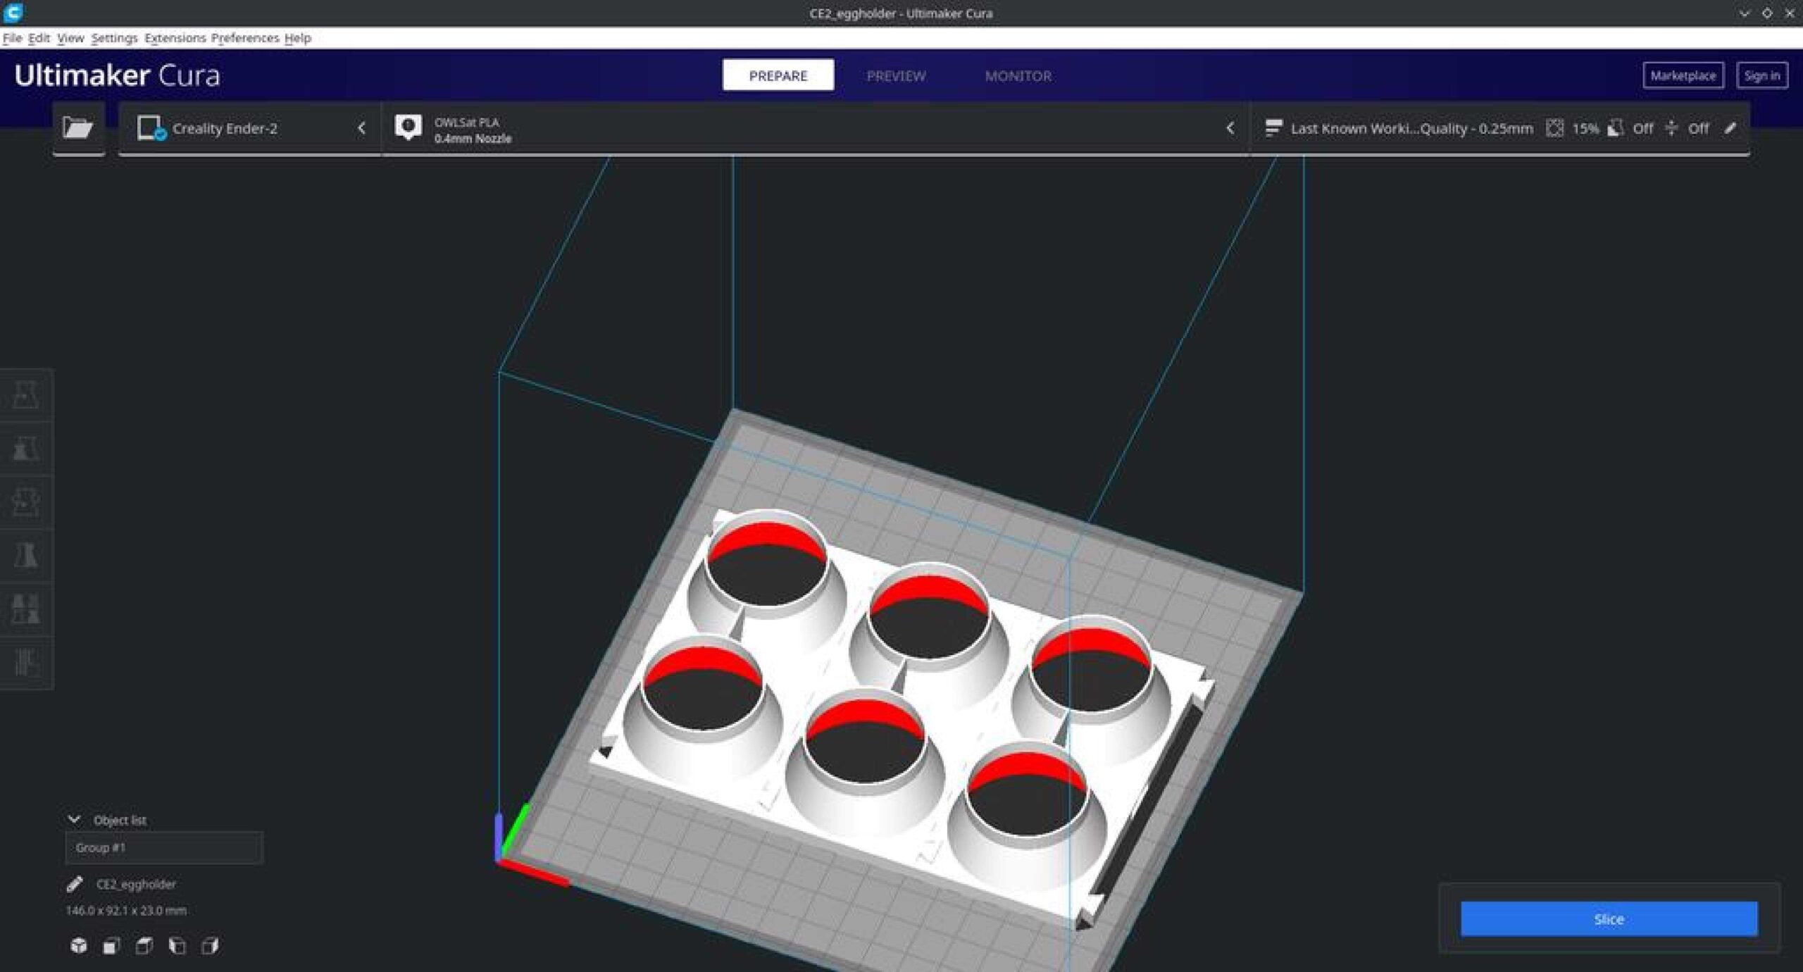Click the Ultimaker Cura logo text
The width and height of the screenshot is (1803, 972).
[x=117, y=75]
